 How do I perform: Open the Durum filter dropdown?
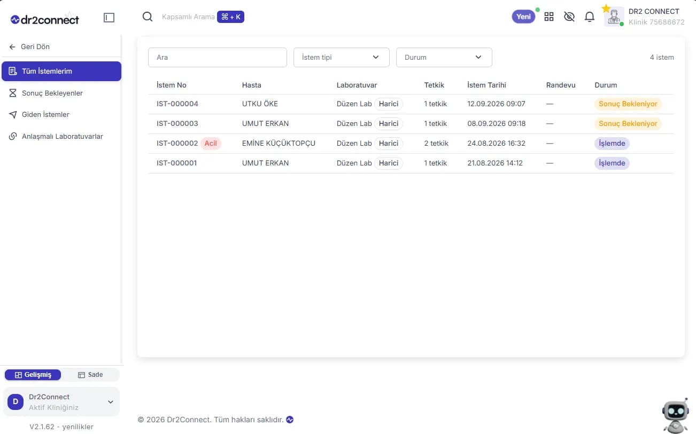click(x=444, y=57)
